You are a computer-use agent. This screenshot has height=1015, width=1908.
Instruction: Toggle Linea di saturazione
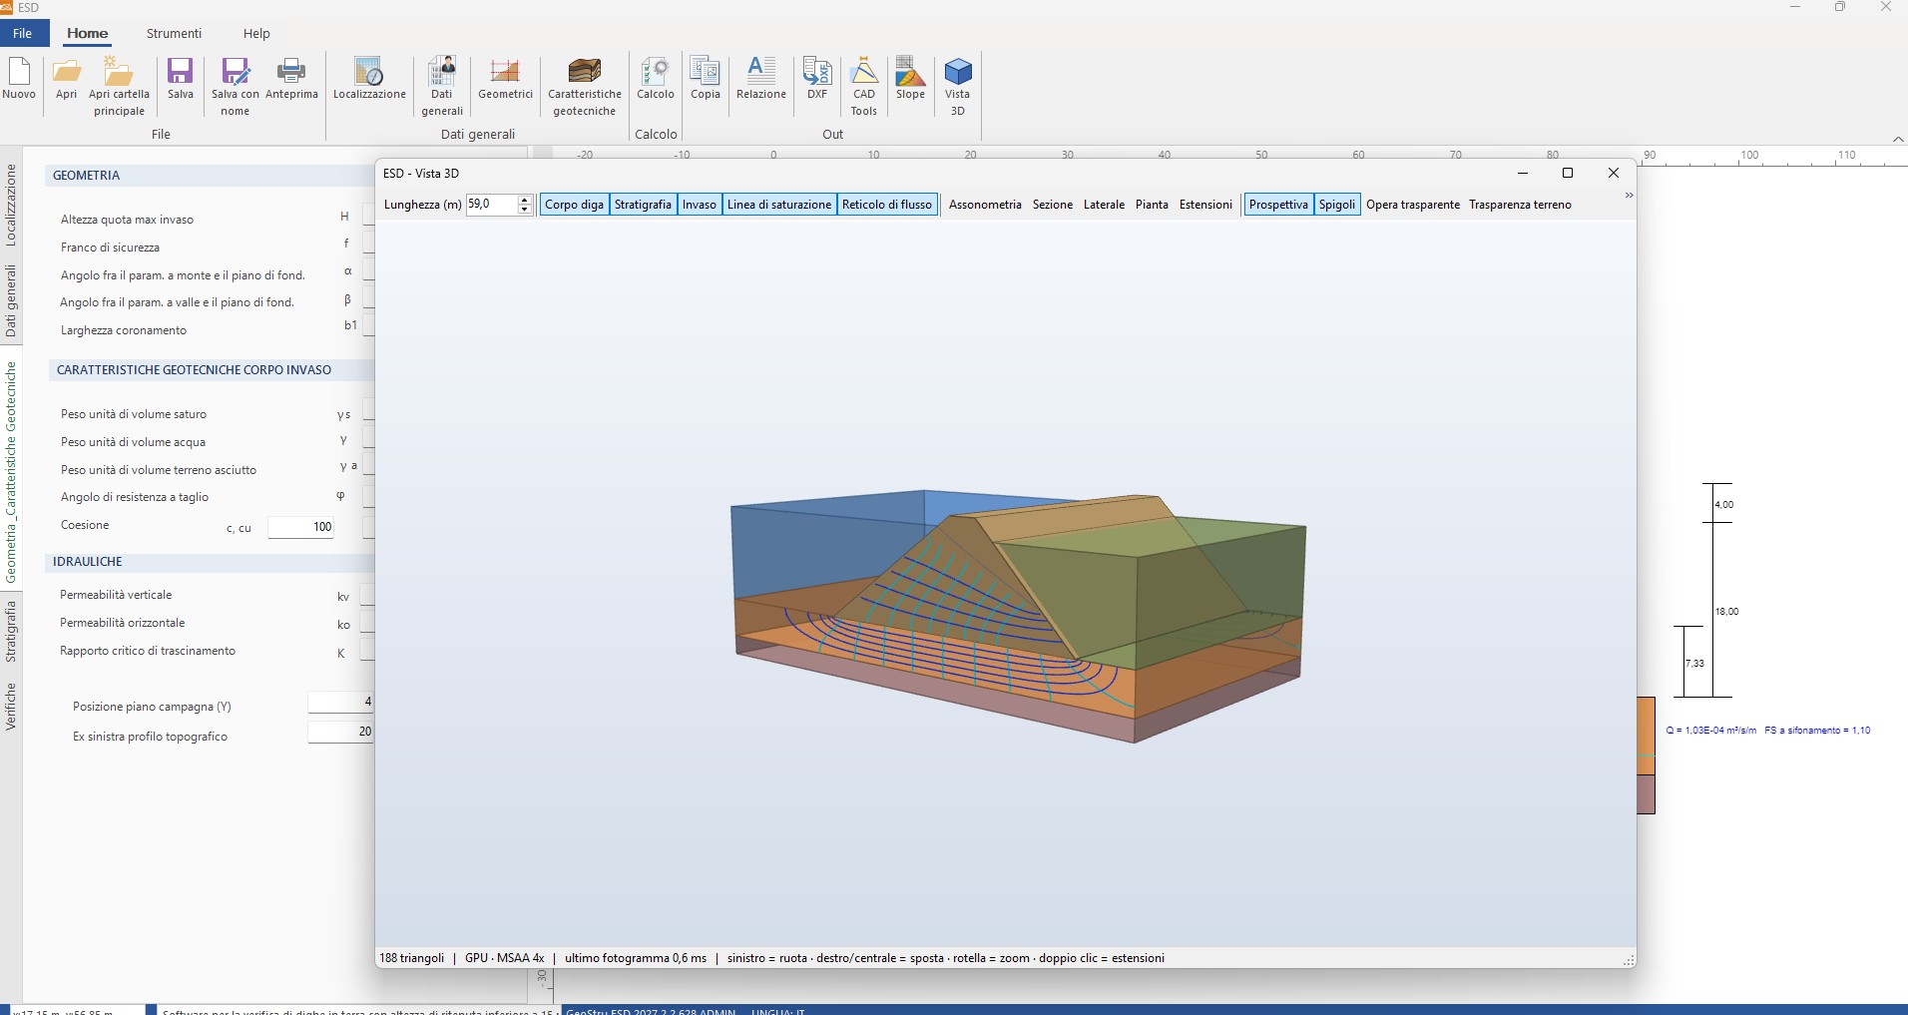(779, 205)
